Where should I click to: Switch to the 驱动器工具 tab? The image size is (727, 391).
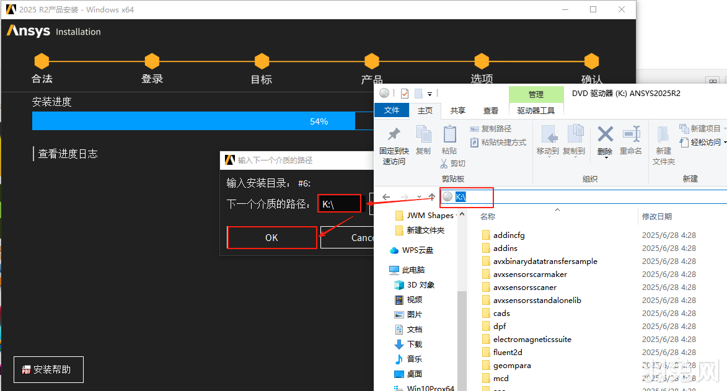click(x=537, y=110)
